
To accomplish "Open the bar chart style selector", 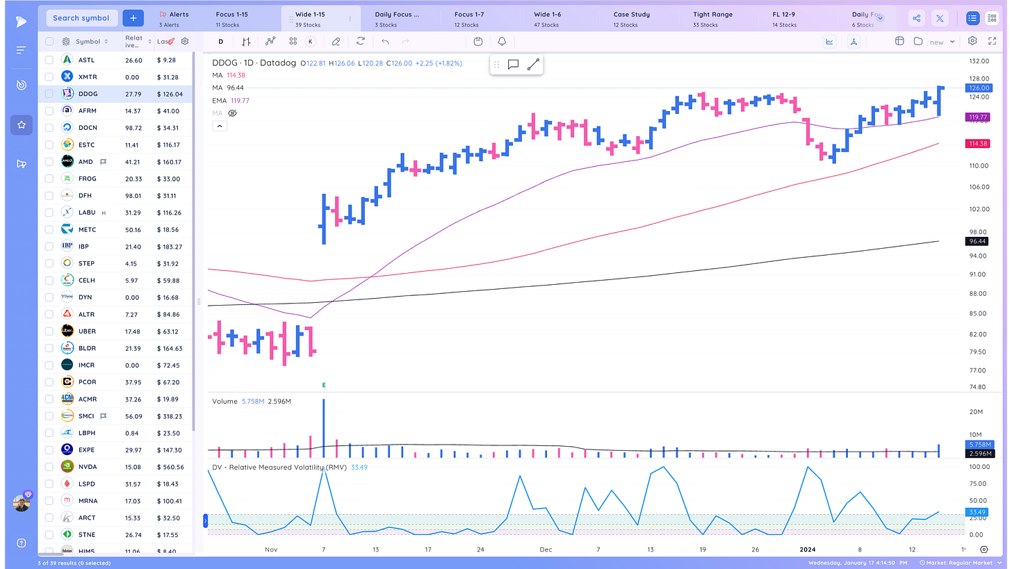I will [246, 42].
